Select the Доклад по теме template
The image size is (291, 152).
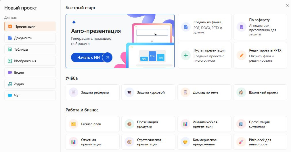[x=204, y=92]
